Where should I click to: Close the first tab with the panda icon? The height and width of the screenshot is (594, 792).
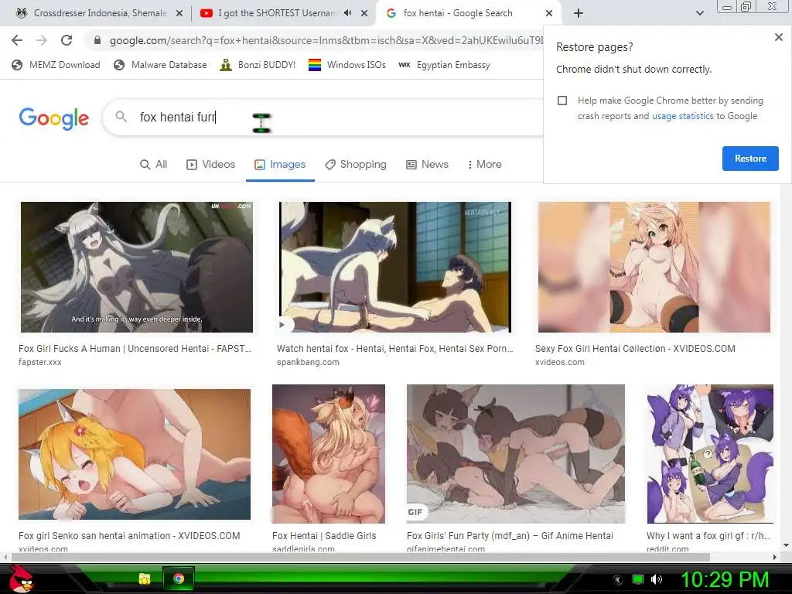[x=179, y=14]
